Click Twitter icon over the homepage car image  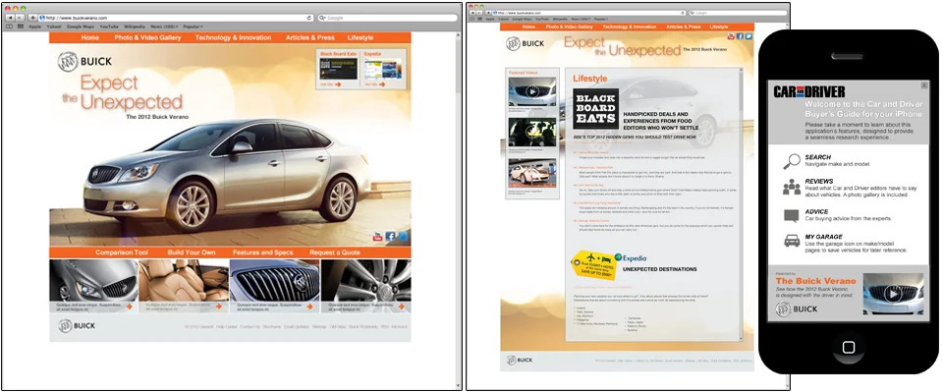[403, 237]
